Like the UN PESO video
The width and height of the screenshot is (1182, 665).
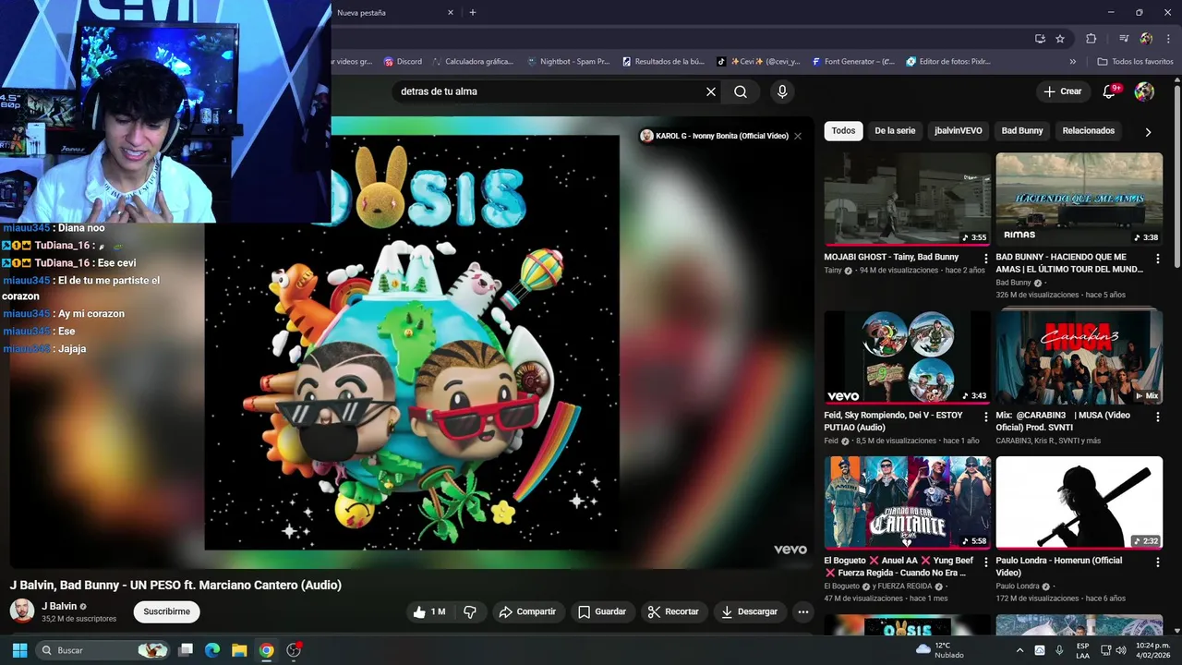click(429, 611)
